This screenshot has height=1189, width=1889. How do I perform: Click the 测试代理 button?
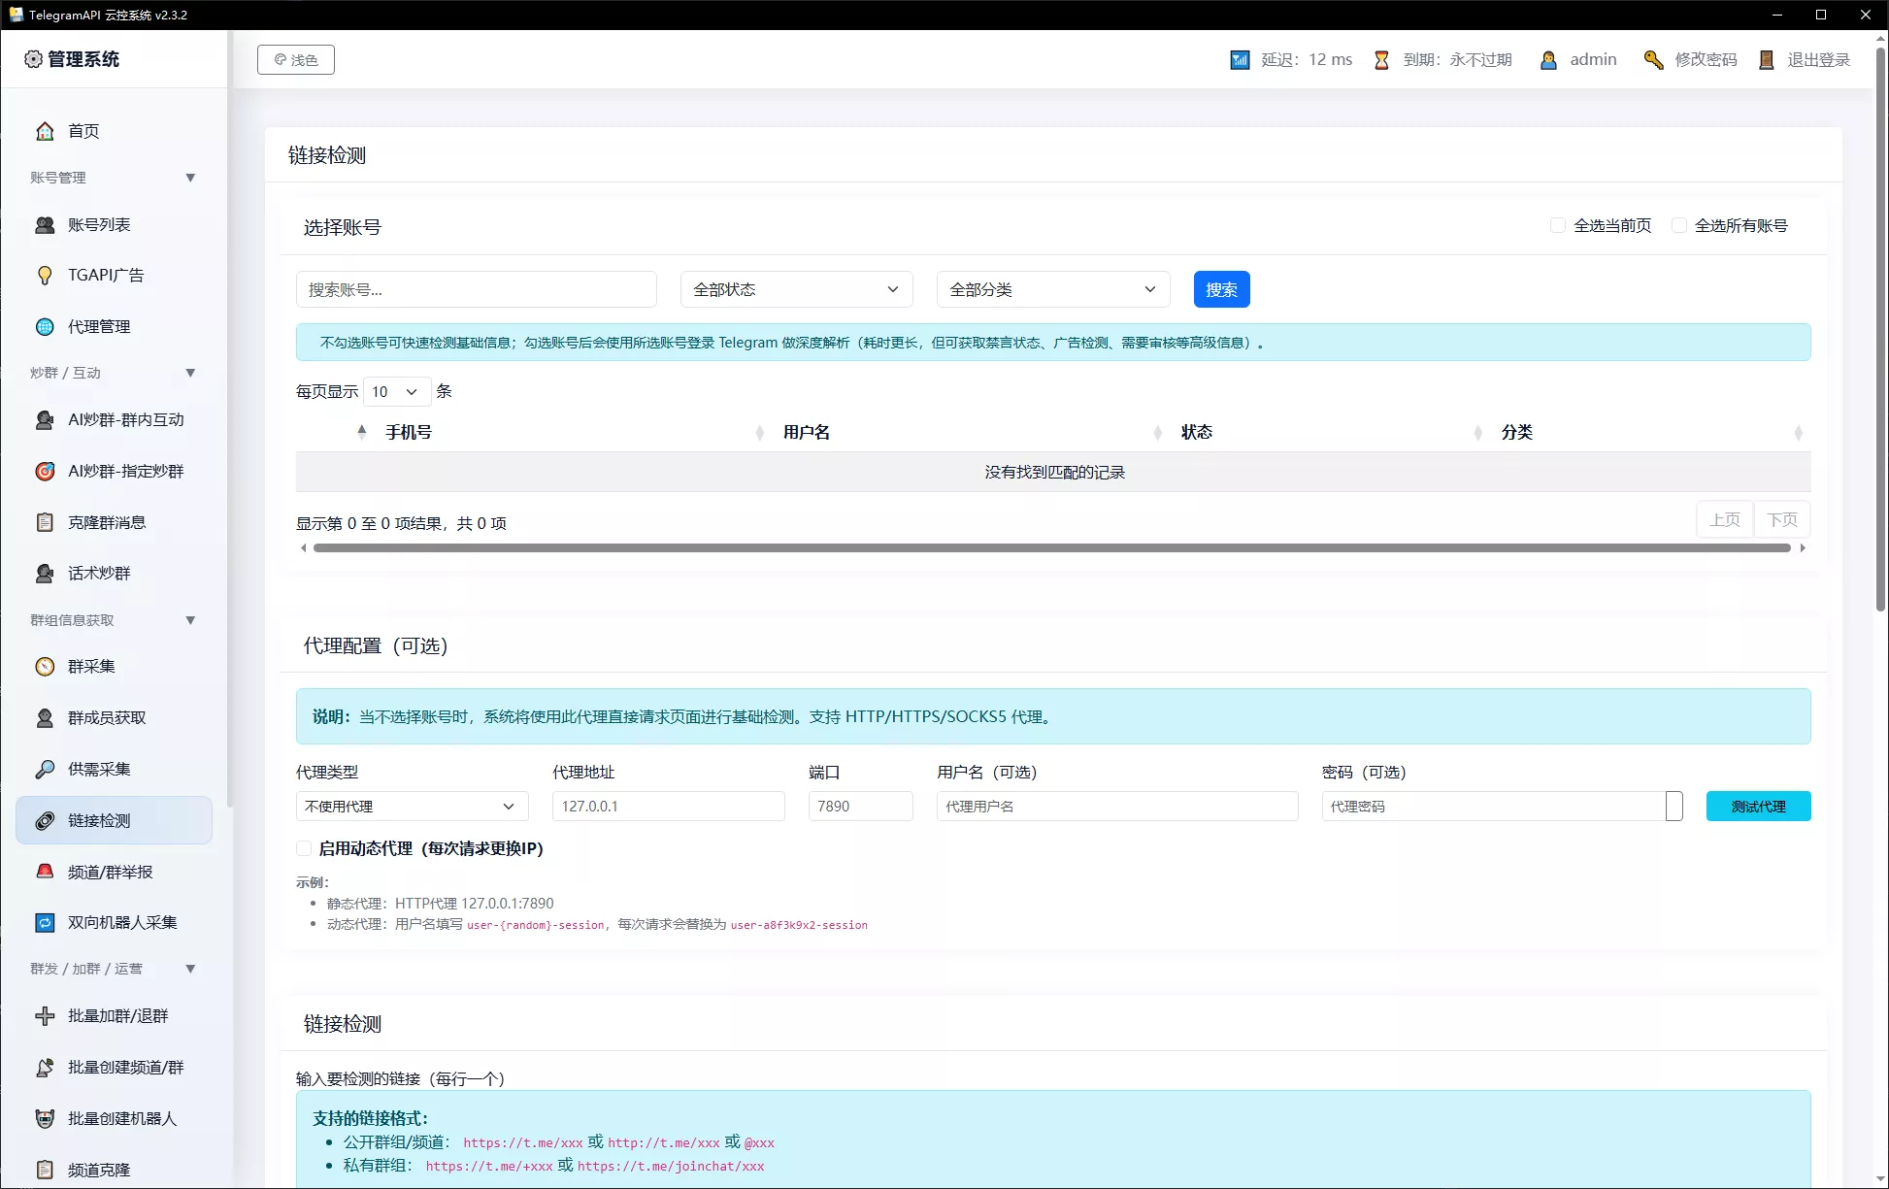[1758, 807]
